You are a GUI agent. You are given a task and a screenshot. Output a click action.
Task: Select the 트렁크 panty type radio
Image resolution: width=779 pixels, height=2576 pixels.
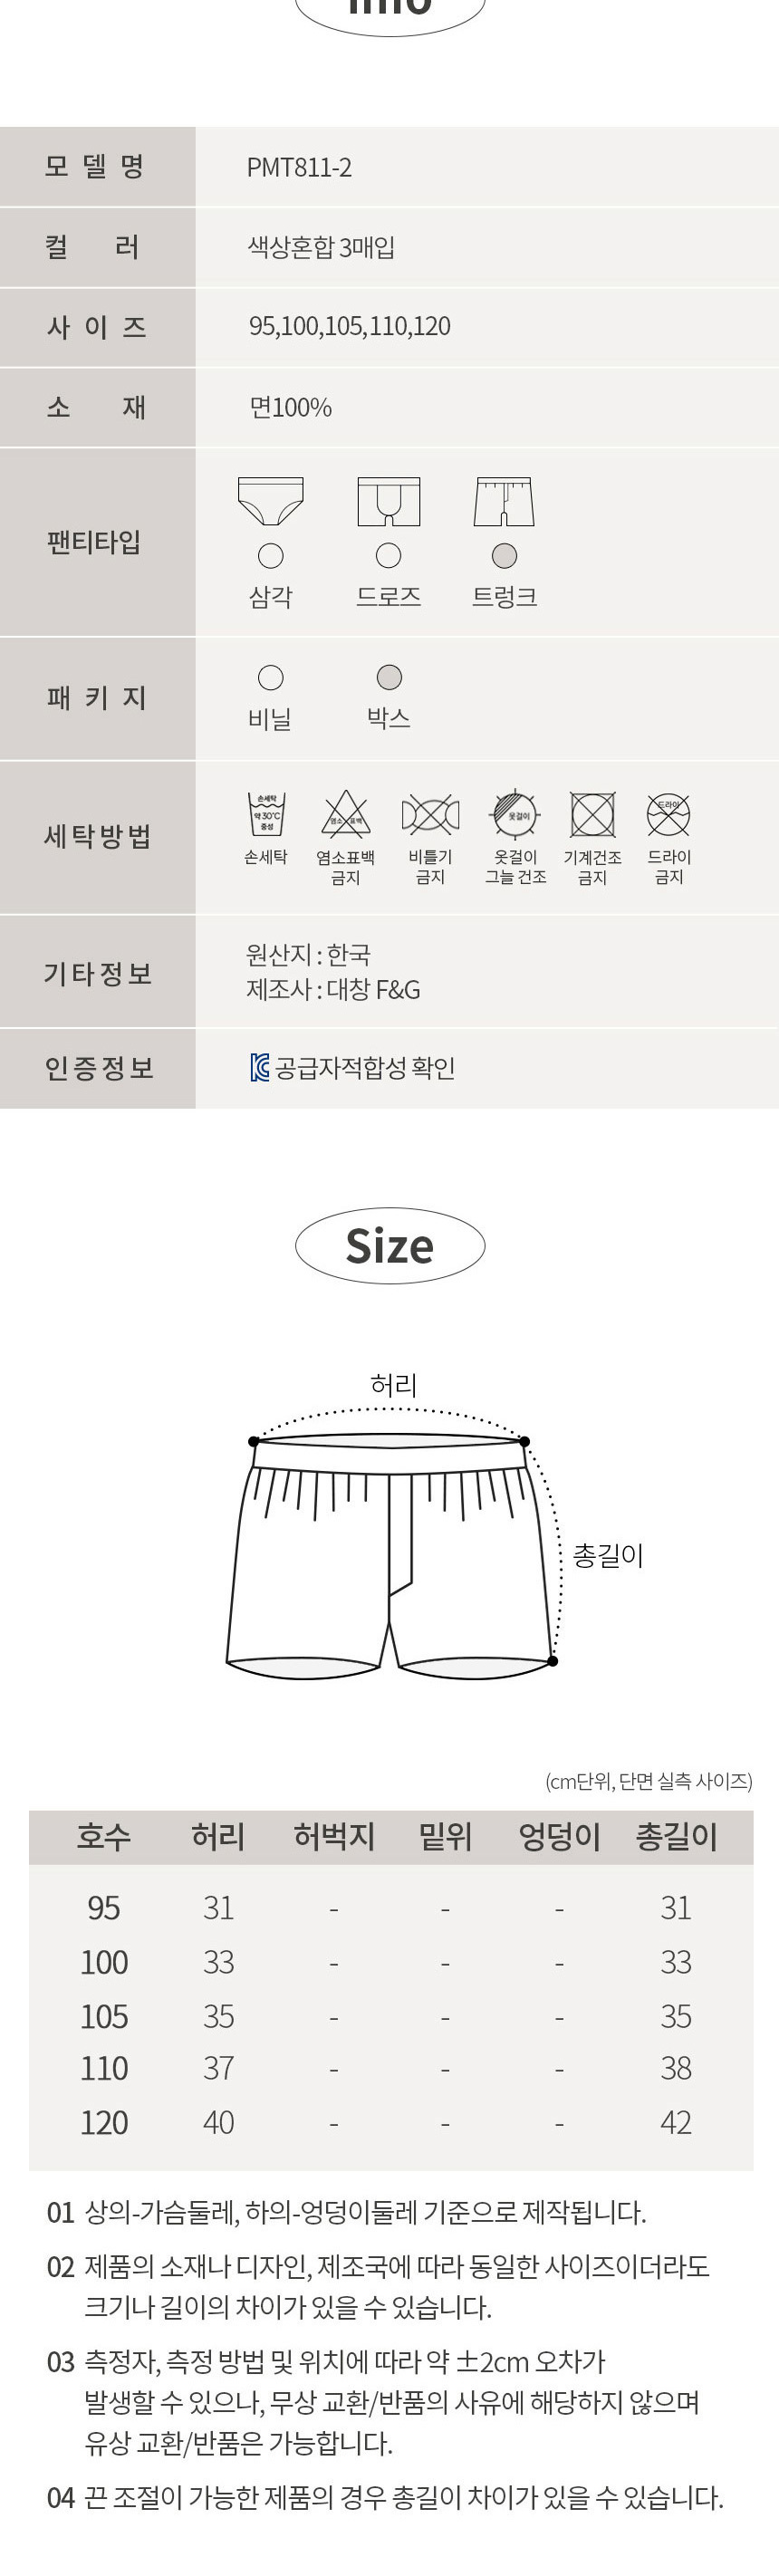(505, 556)
